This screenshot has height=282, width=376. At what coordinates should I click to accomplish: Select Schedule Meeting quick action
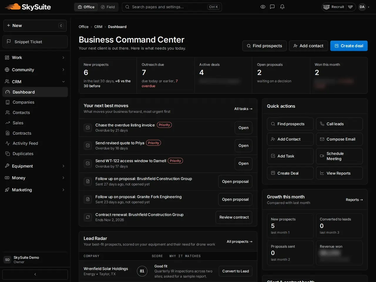pyautogui.click(x=339, y=156)
